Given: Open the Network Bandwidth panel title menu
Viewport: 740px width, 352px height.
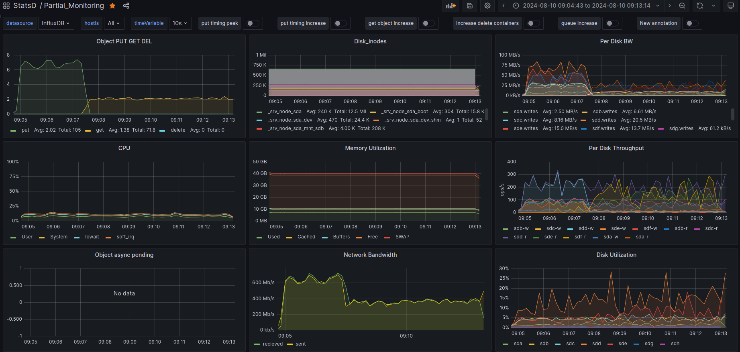Looking at the screenshot, I should [x=370, y=255].
